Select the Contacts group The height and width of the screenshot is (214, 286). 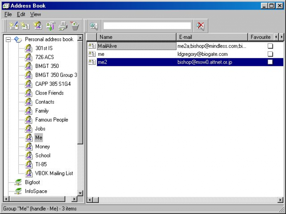(45, 102)
